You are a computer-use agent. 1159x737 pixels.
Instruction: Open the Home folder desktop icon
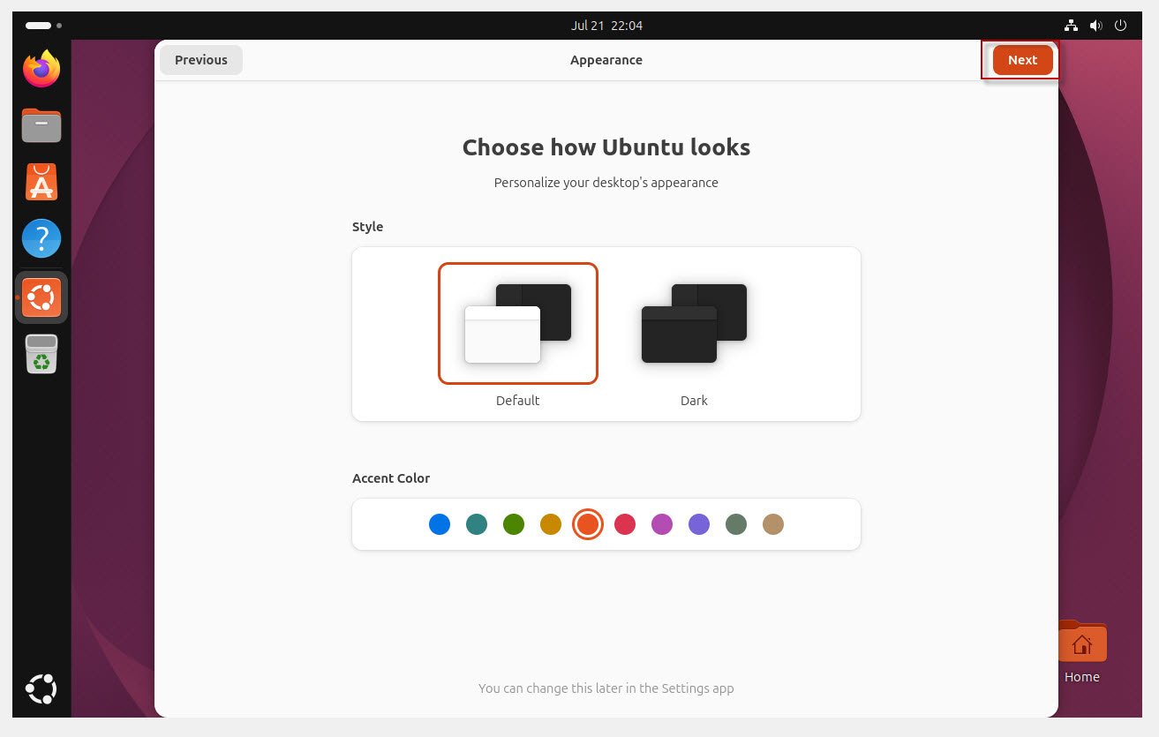[x=1081, y=651]
